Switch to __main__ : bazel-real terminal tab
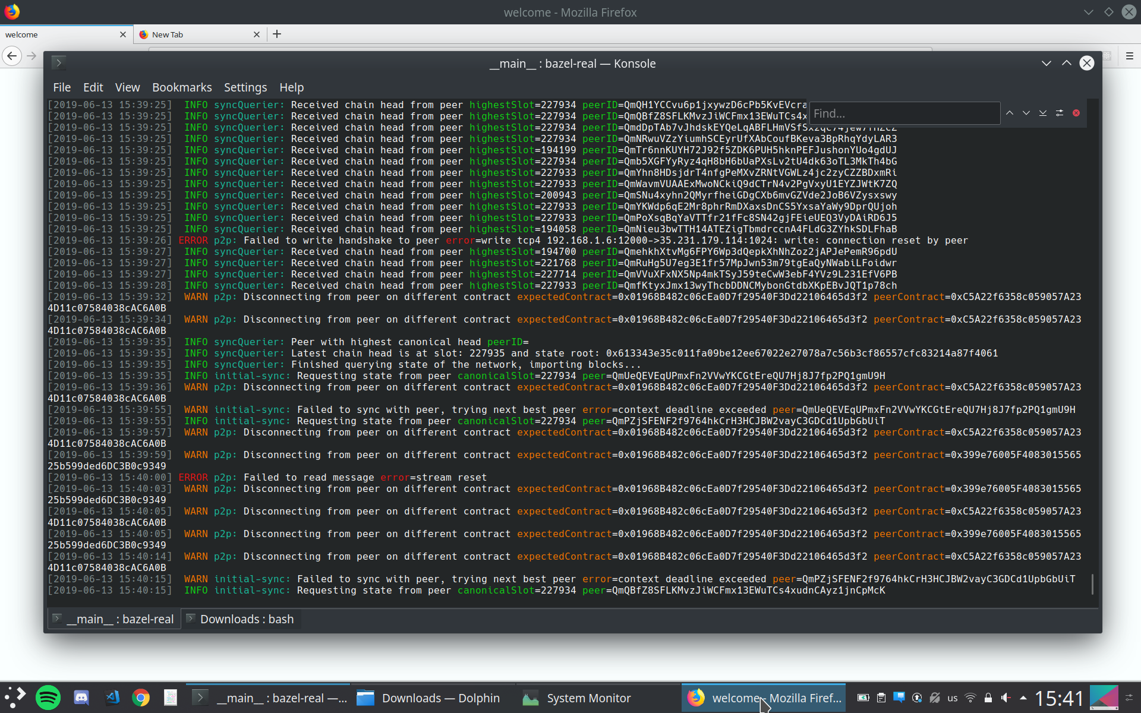 (114, 619)
